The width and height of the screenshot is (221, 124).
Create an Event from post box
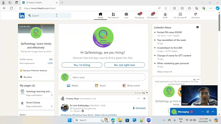click(100, 86)
